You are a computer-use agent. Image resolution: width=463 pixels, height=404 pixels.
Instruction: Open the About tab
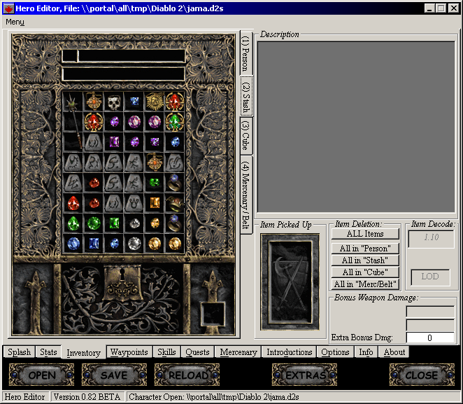click(394, 352)
